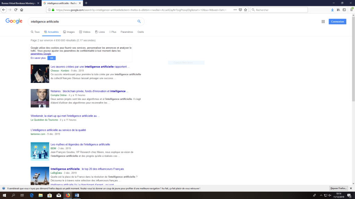The width and height of the screenshot is (355, 199).
Task: Reload the page with the refresh icon
Action: click(16, 10)
